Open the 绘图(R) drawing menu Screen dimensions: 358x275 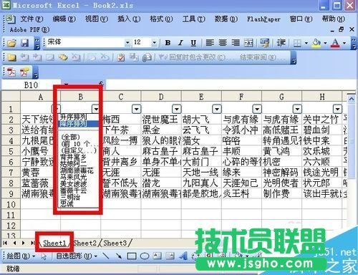pos(21,256)
